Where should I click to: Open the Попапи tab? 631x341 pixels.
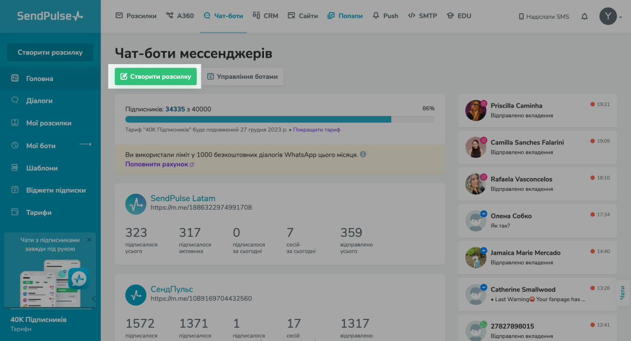click(345, 16)
